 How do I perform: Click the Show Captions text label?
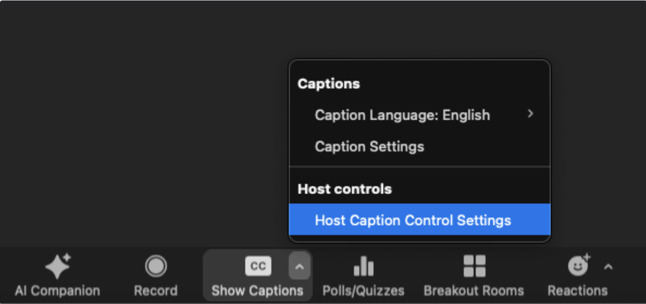tap(257, 291)
